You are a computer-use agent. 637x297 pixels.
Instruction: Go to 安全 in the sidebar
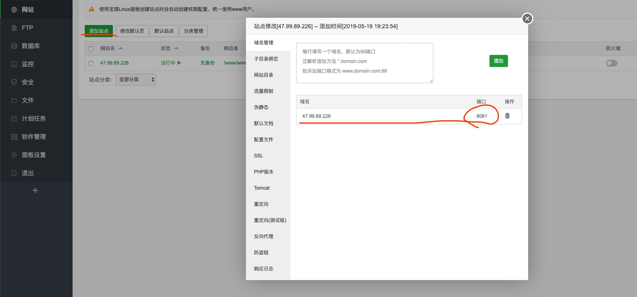coord(36,82)
